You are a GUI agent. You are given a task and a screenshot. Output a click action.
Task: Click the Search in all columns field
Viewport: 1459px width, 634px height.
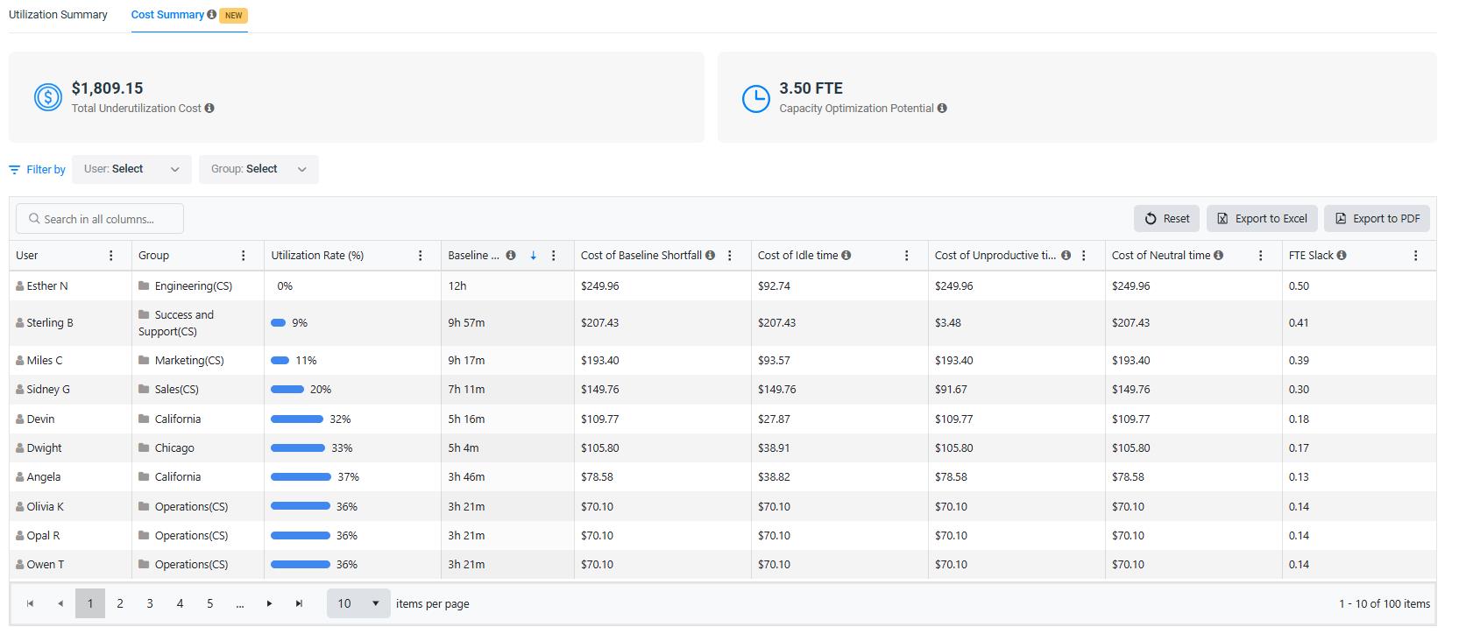[100, 219]
